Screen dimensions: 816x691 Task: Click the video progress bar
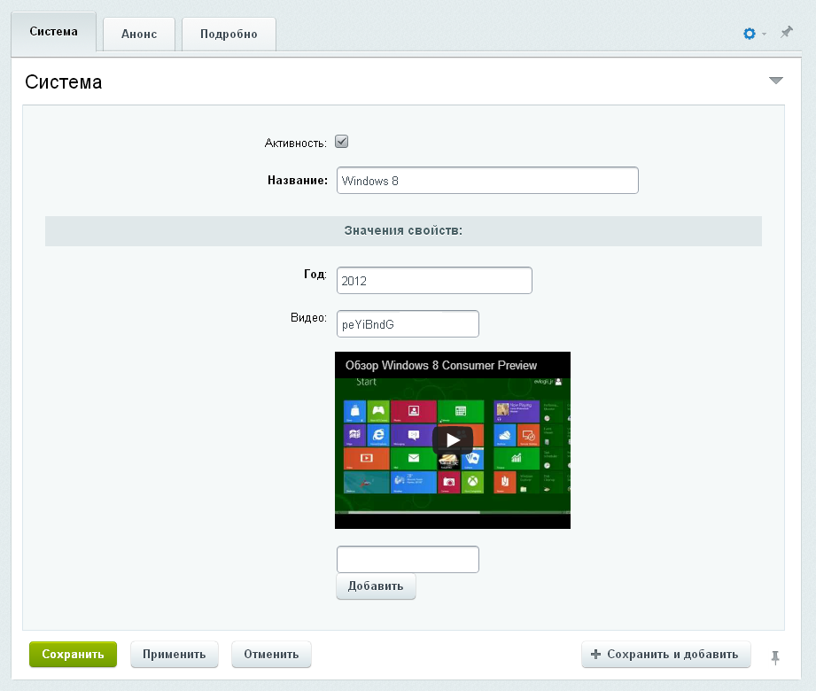pyautogui.click(x=452, y=512)
